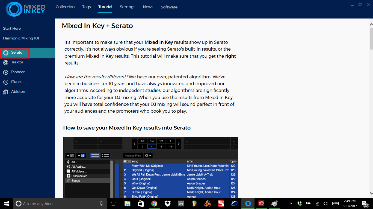Open Dropbox from the taskbar

(167, 204)
